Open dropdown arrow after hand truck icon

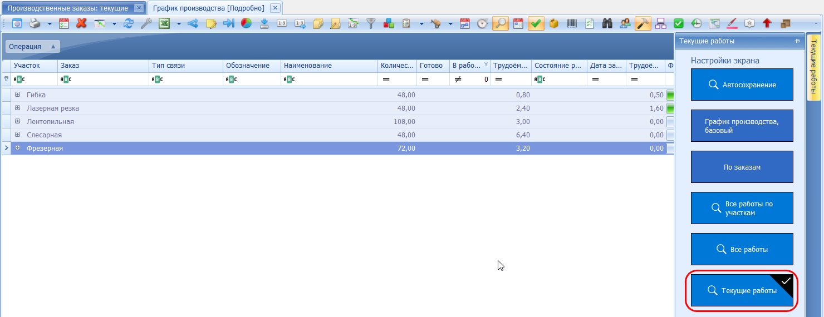tap(450, 23)
